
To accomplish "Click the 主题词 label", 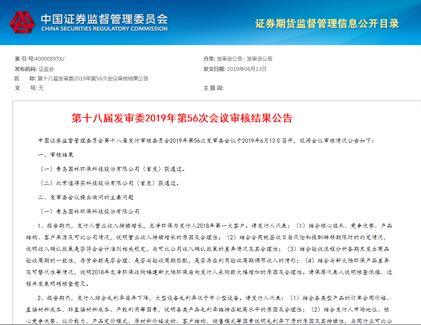I will pyautogui.click(x=213, y=88).
